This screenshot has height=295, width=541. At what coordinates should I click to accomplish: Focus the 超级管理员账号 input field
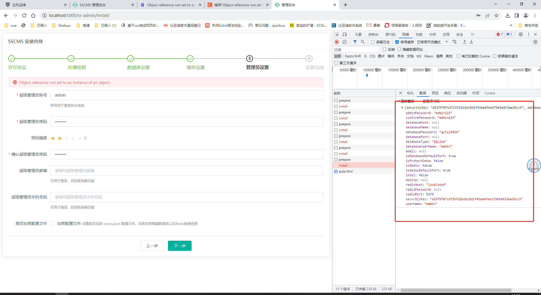tap(187, 95)
